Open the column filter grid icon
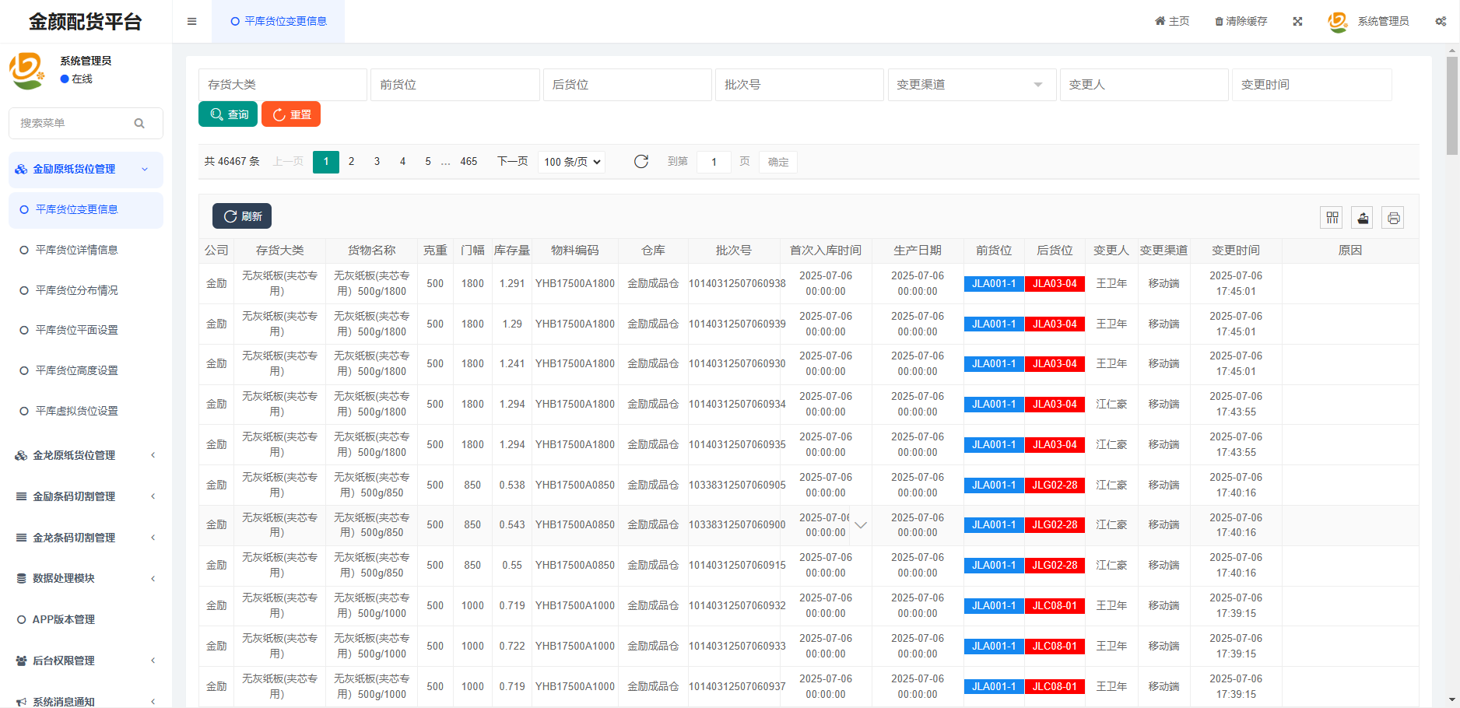 1332,218
